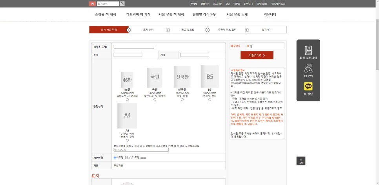Click 장바구니 link in top bar
The height and width of the screenshot is (185, 379).
tap(248, 4)
